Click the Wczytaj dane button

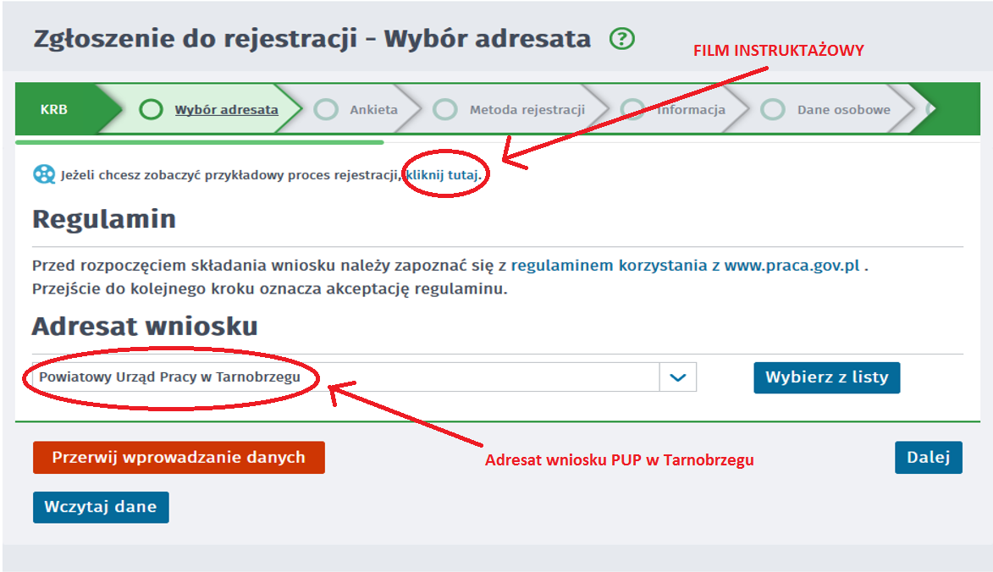pyautogui.click(x=101, y=507)
